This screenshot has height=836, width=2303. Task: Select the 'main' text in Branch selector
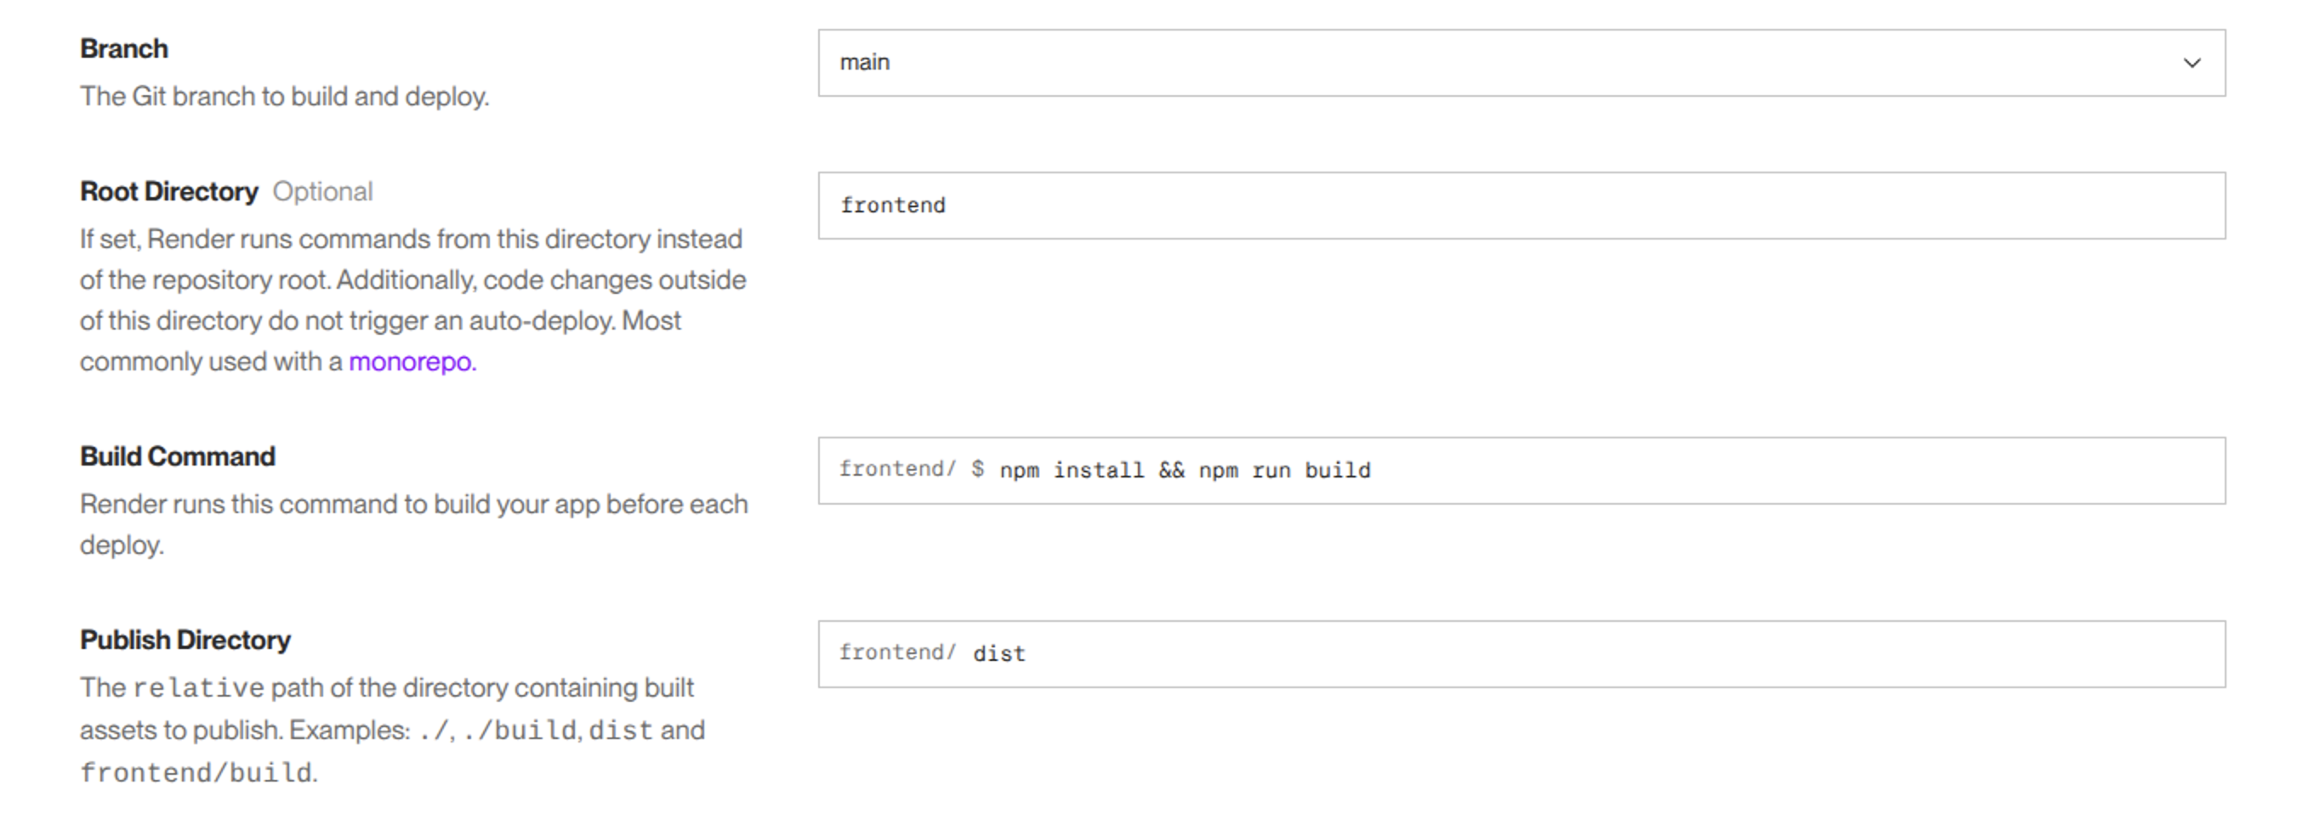[x=864, y=63]
